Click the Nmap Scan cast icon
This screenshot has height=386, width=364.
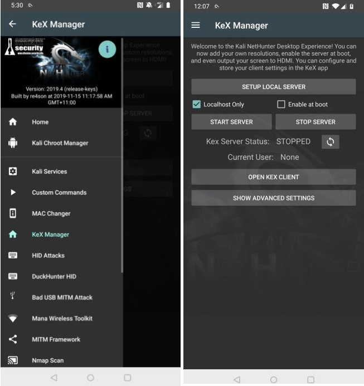click(x=13, y=360)
